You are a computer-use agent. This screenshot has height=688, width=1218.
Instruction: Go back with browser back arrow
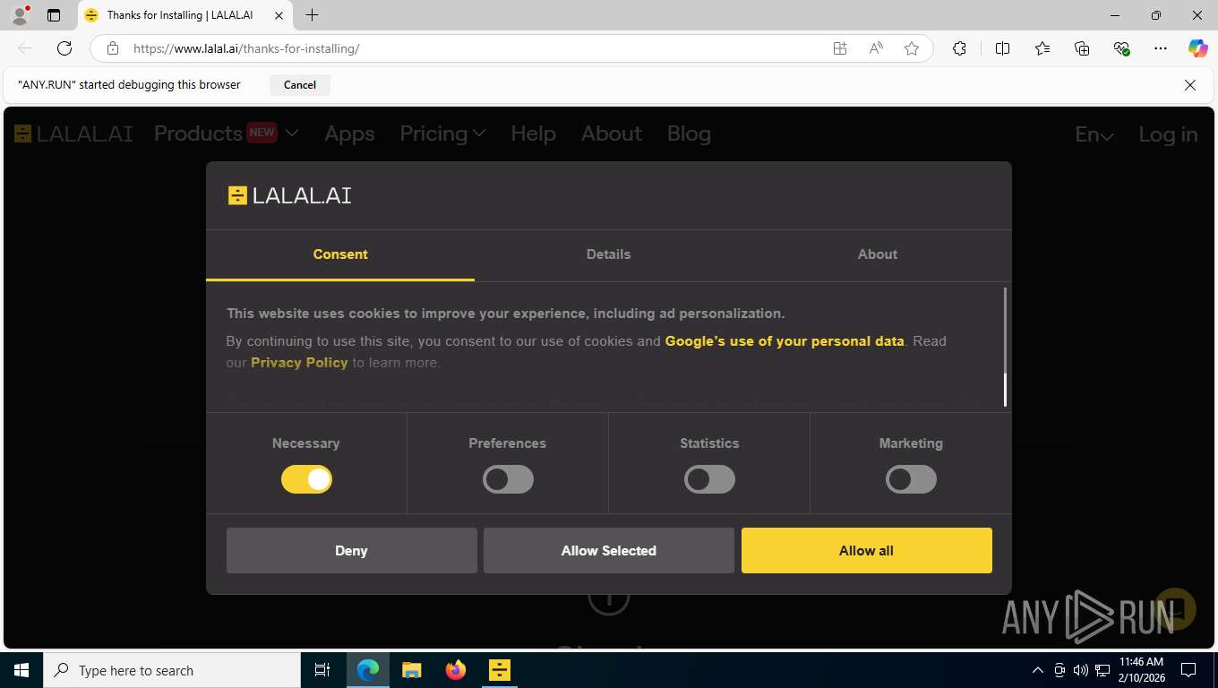point(25,48)
